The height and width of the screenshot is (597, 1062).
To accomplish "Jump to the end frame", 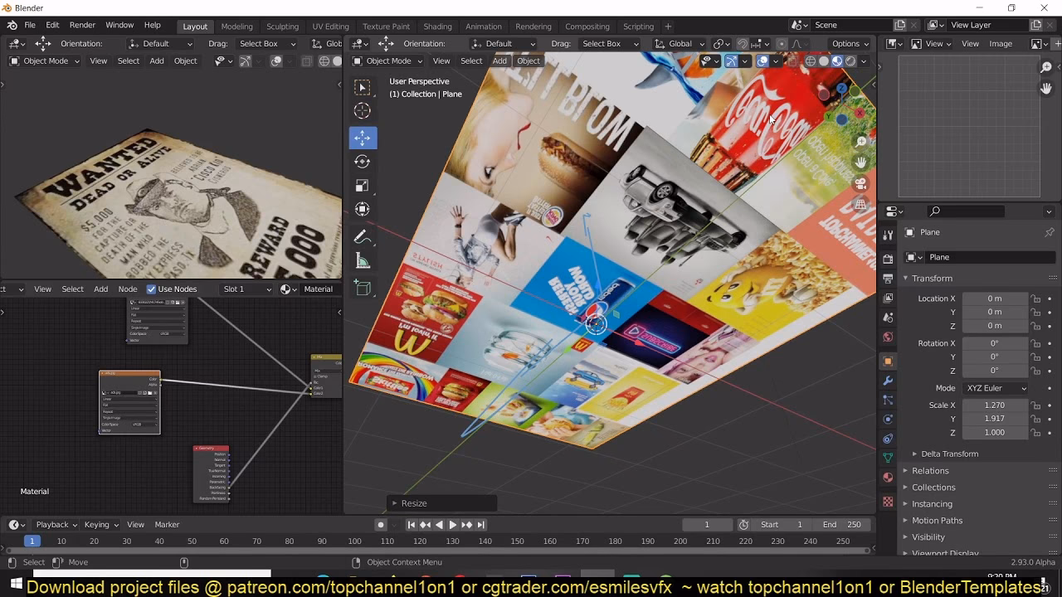I will pyautogui.click(x=480, y=525).
